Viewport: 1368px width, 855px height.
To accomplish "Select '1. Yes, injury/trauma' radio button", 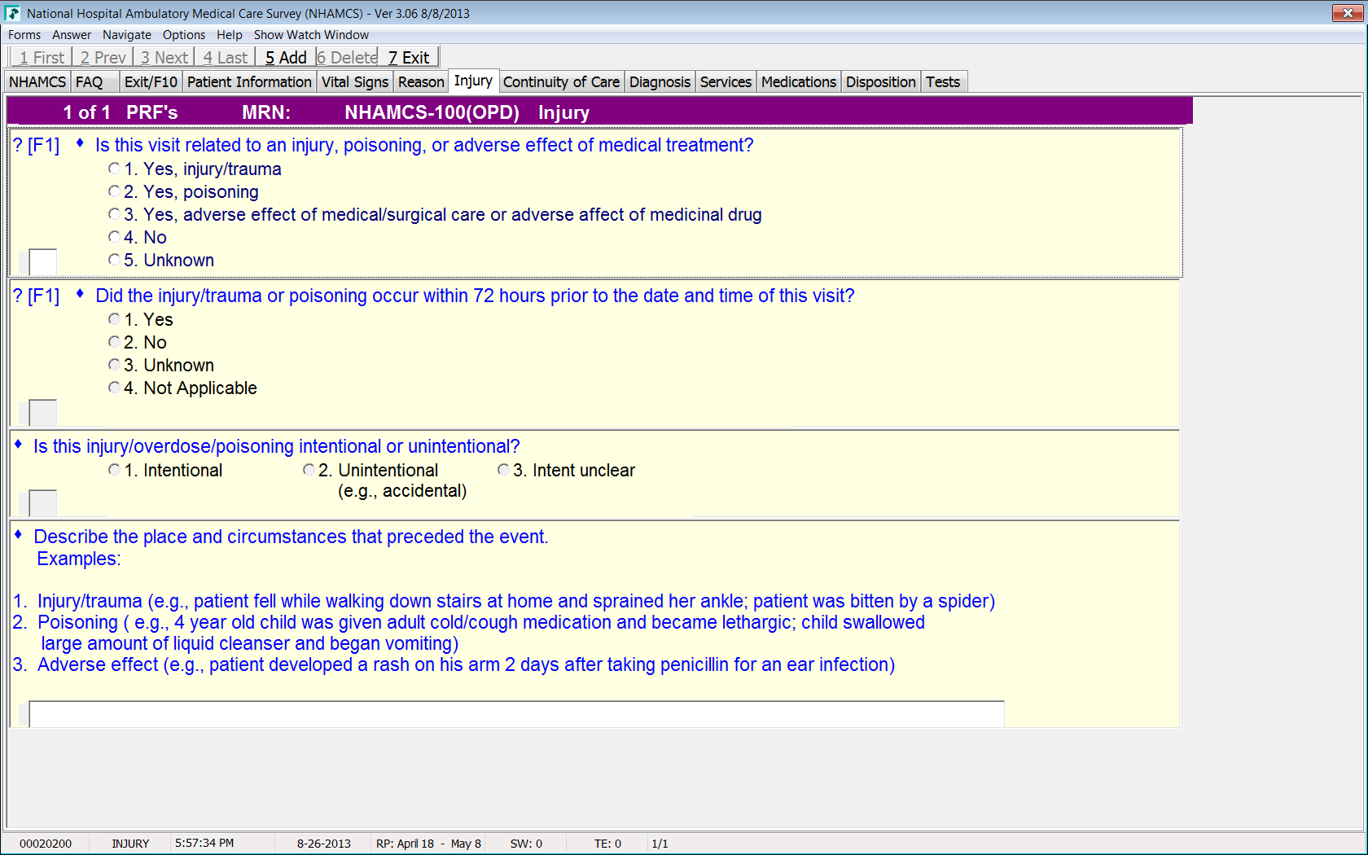I will click(114, 169).
